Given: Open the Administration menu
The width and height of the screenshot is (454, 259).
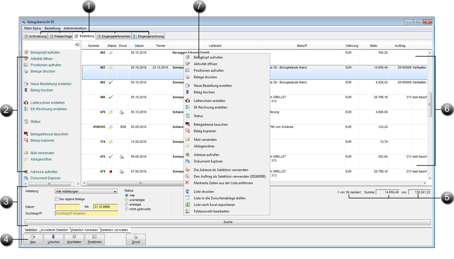Looking at the screenshot, I should click(75, 28).
